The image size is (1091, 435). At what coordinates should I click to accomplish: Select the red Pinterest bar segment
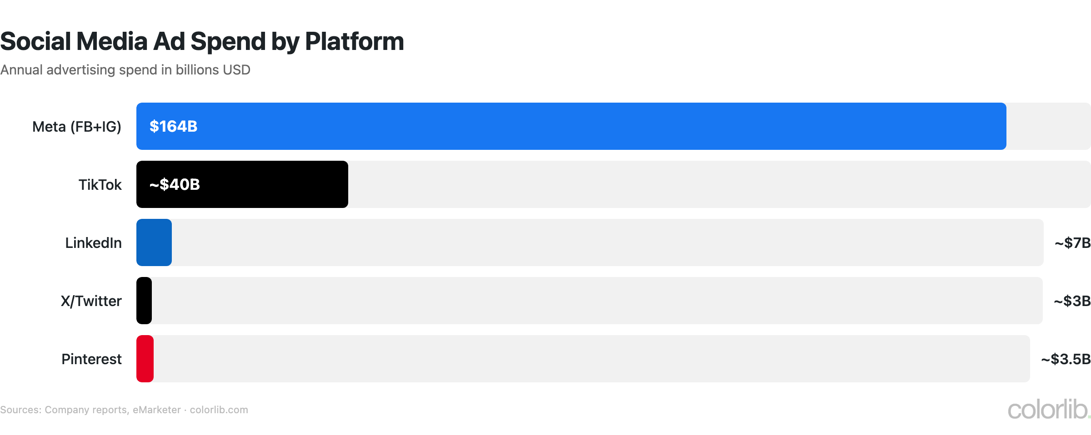[x=145, y=359]
